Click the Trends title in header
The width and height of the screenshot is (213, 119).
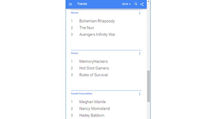(x=82, y=4)
